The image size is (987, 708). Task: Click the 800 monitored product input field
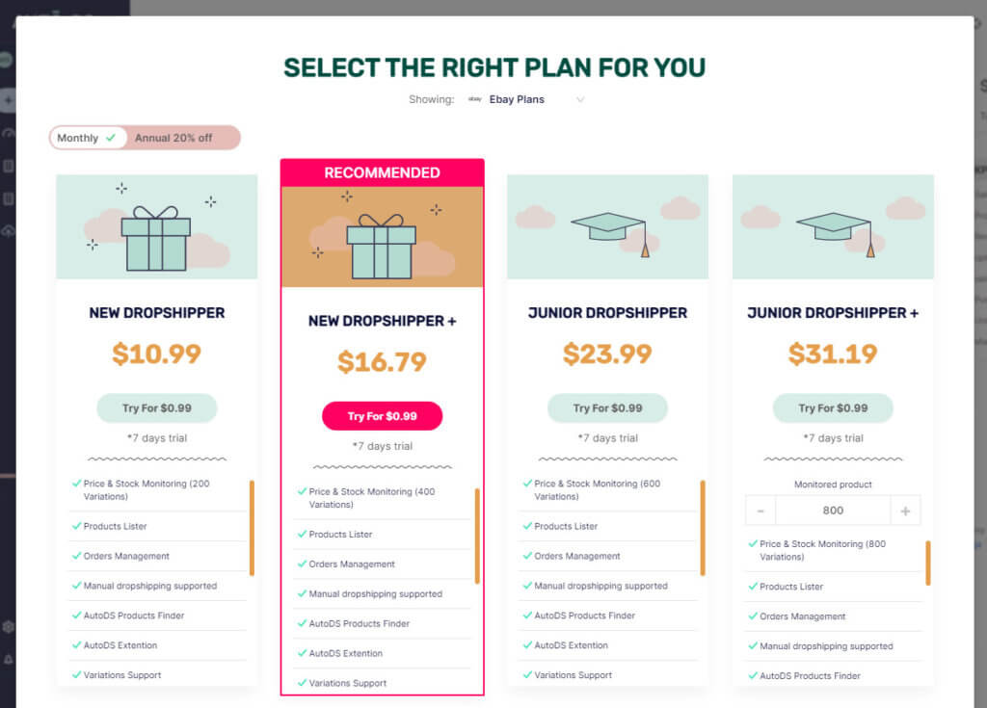pyautogui.click(x=833, y=510)
